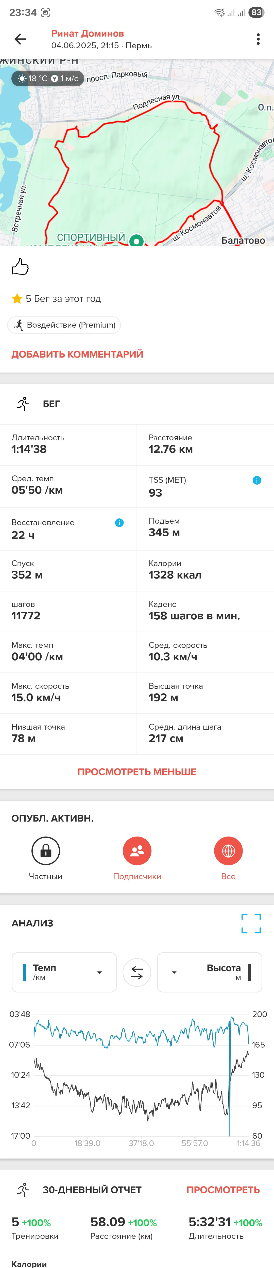Screen dimensions: 274x1268
Task: Open the three-dot overflow menu
Action: (x=258, y=39)
